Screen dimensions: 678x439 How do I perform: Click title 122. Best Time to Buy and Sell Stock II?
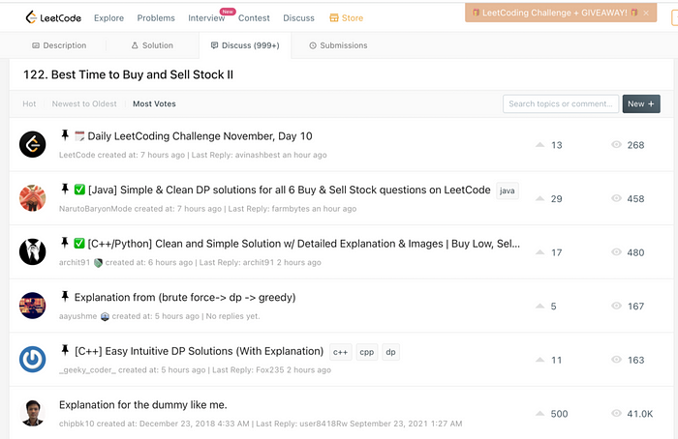(x=128, y=74)
